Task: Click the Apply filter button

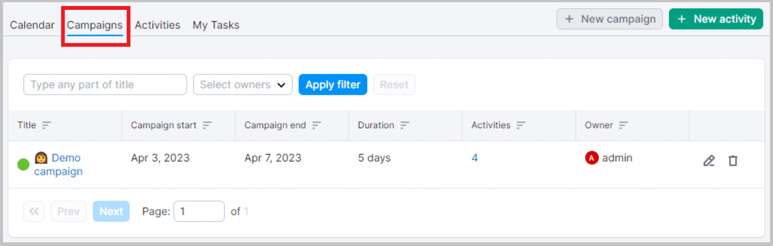Action: [x=333, y=85]
